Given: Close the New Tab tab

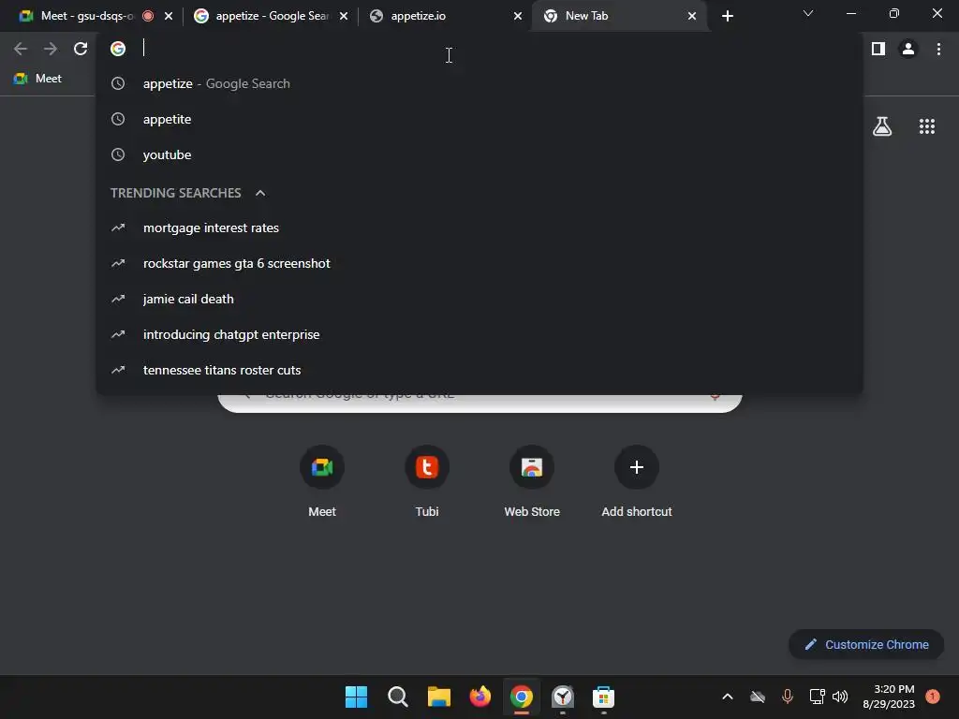Looking at the screenshot, I should tap(692, 16).
